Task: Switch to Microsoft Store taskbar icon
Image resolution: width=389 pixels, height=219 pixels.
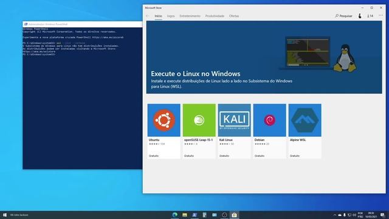Action: pyautogui.click(x=234, y=215)
